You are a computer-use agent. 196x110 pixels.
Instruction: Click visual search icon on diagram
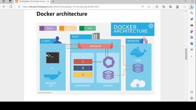[x=151, y=26]
